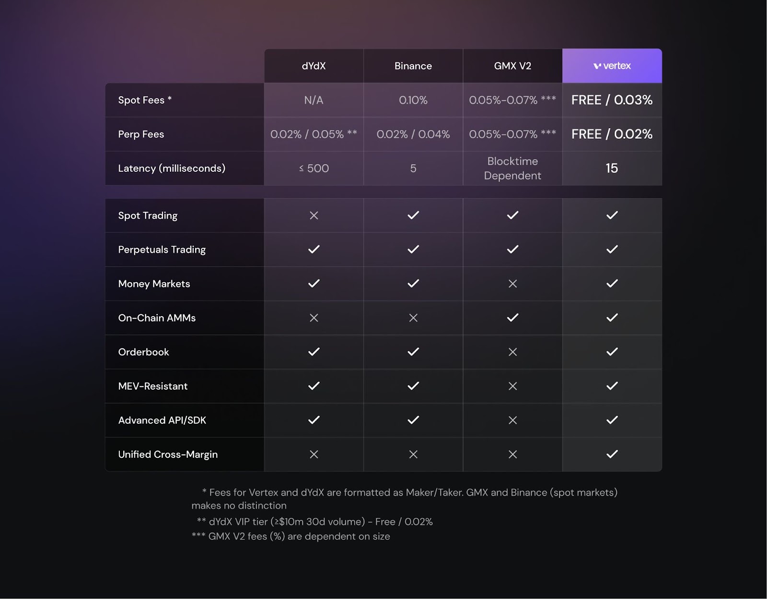Screen dimensions: 767x599
Task: Click GMX V2's perp fee "0.05%-0.07% ***"
Action: coord(512,134)
